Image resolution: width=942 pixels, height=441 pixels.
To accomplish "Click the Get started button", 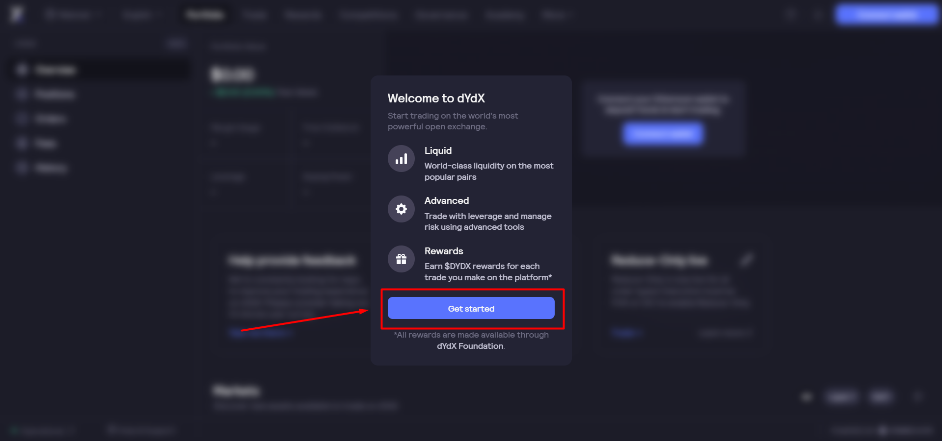I will point(471,308).
